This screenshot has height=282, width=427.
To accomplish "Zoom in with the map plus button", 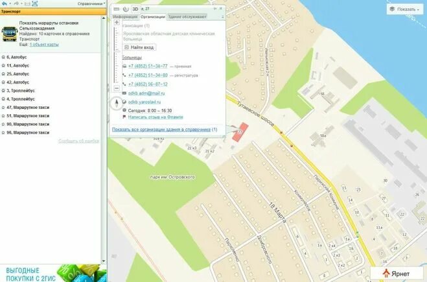I will 117,22.
